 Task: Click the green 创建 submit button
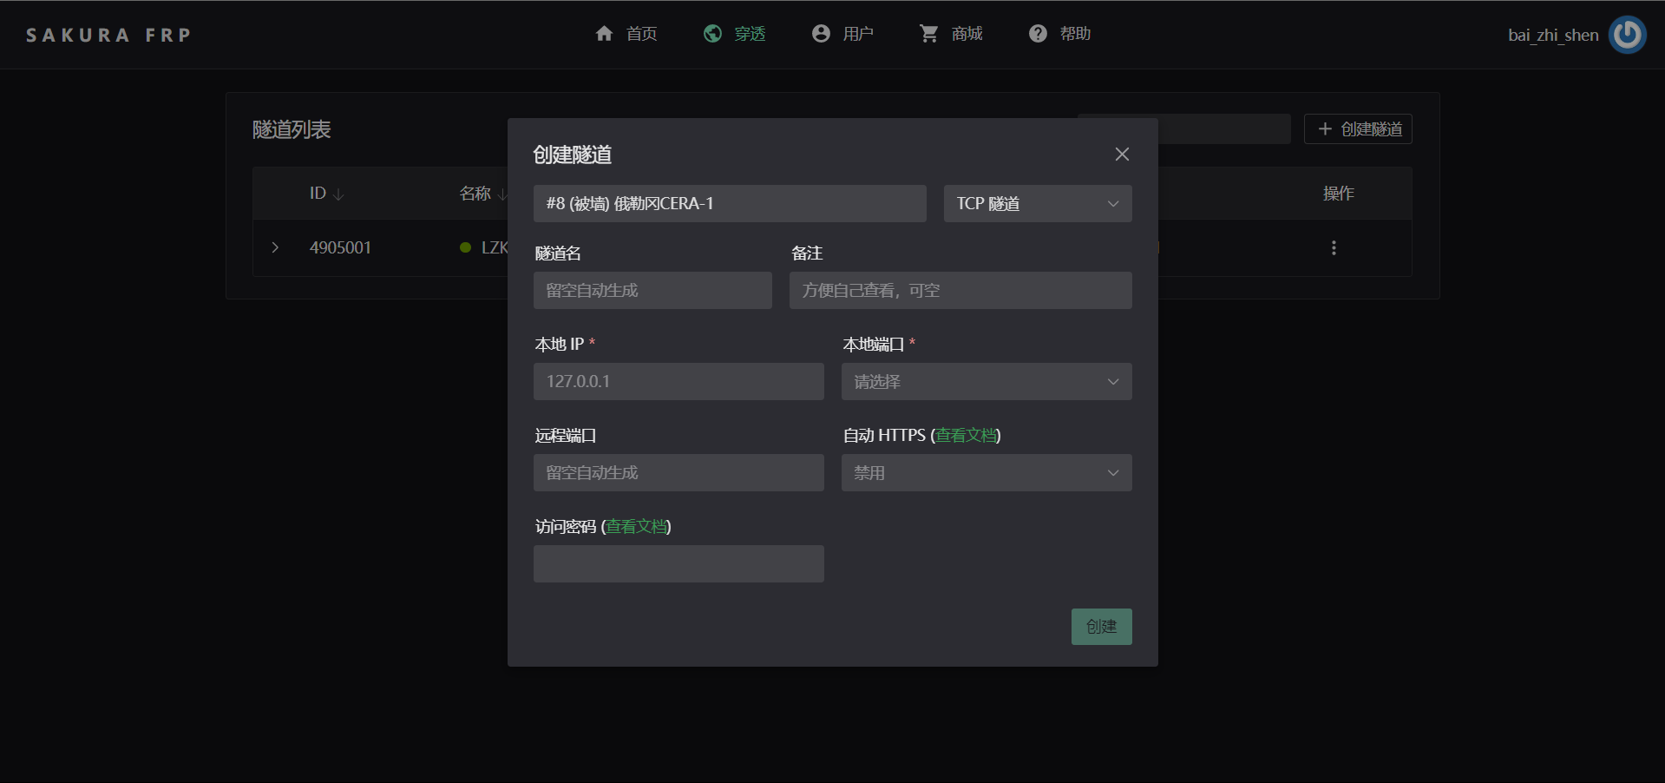(1101, 627)
